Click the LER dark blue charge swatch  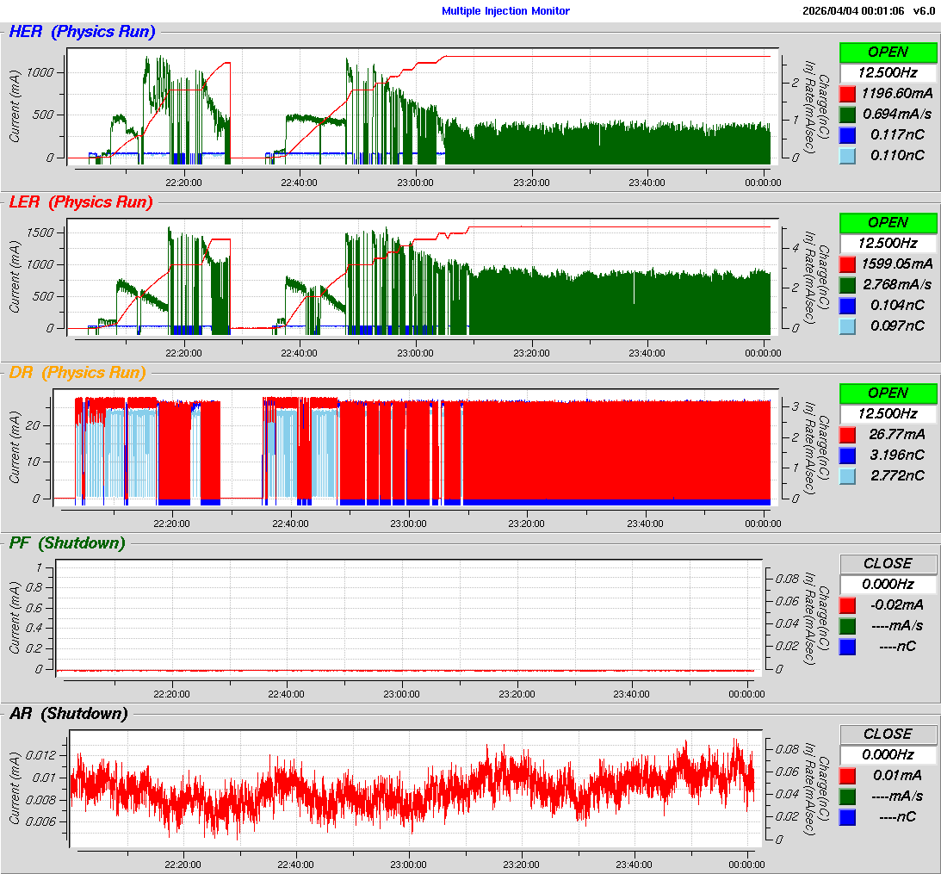click(x=848, y=305)
